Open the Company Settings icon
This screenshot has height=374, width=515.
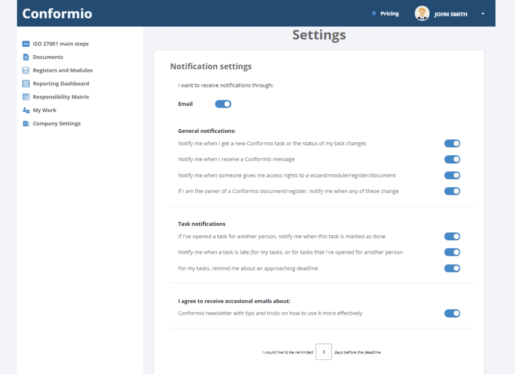click(x=26, y=123)
